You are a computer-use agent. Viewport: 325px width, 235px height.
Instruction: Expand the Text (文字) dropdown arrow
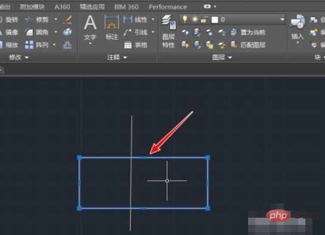click(90, 44)
